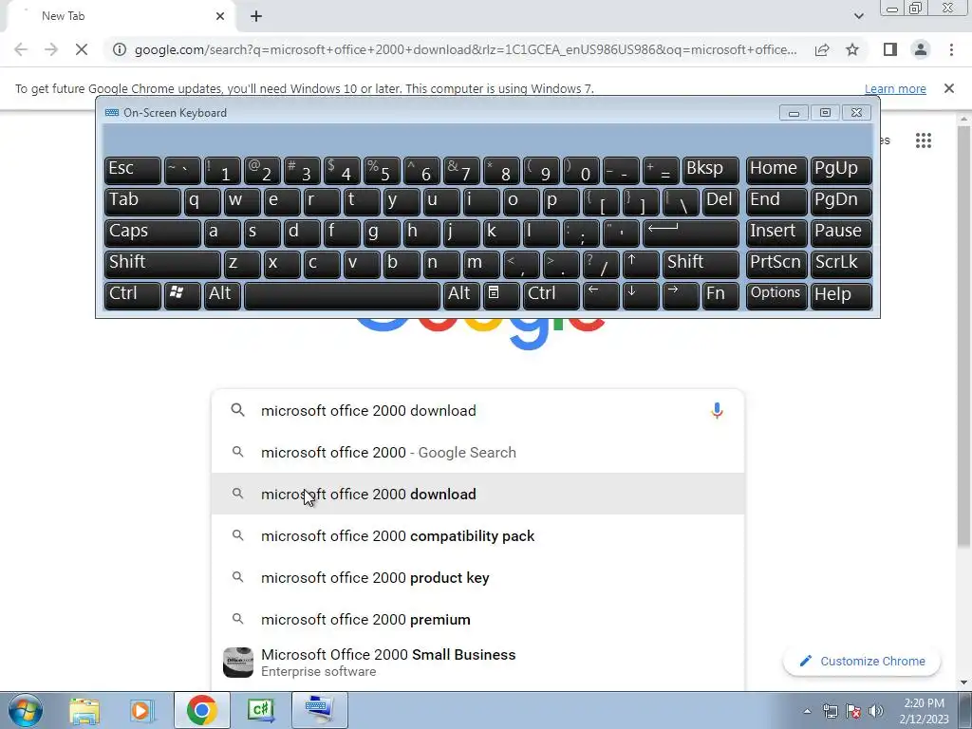Open Chrome three-dot menu

click(x=951, y=49)
